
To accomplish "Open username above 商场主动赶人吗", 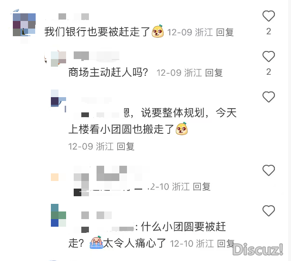I will click(97, 56).
